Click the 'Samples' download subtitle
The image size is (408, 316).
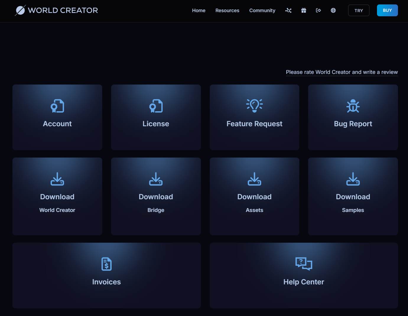353,210
